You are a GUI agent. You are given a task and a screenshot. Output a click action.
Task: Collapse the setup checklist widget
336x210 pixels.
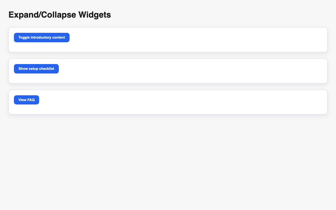pyautogui.click(x=36, y=69)
